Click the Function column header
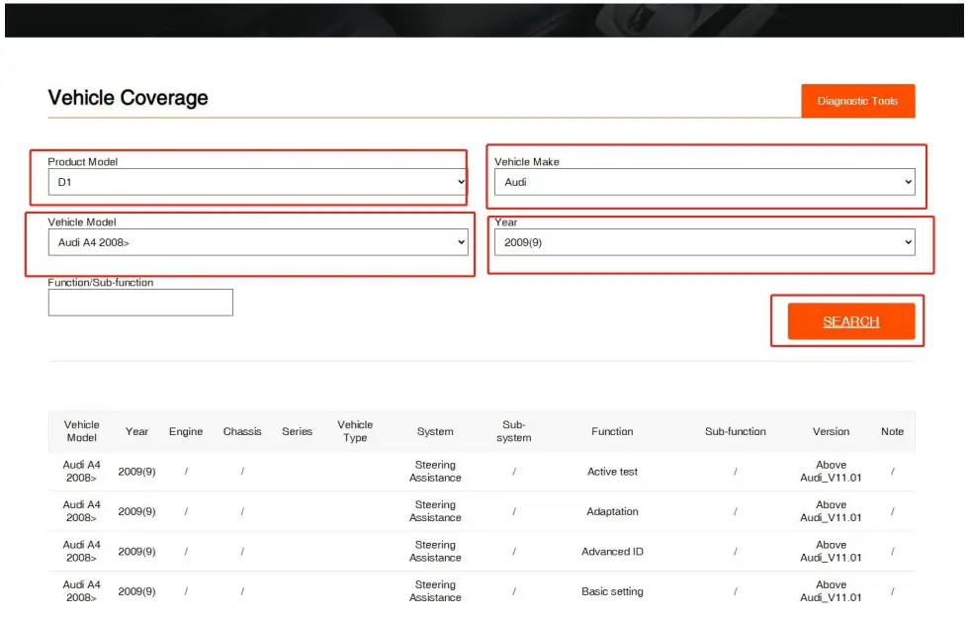The height and width of the screenshot is (620, 968). click(612, 432)
